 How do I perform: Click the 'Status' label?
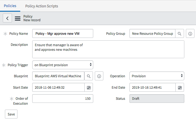click(x=120, y=99)
